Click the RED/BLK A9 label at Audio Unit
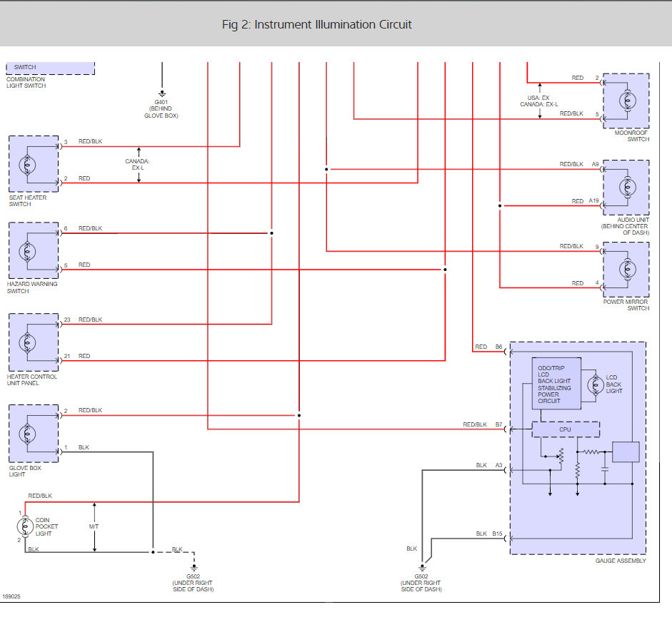Screen dimensions: 672x617 [x=579, y=164]
